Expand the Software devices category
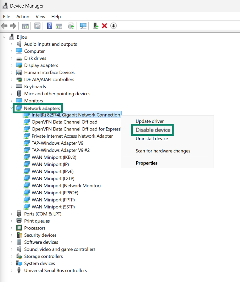This screenshot has height=282, width=240. [x=12, y=242]
